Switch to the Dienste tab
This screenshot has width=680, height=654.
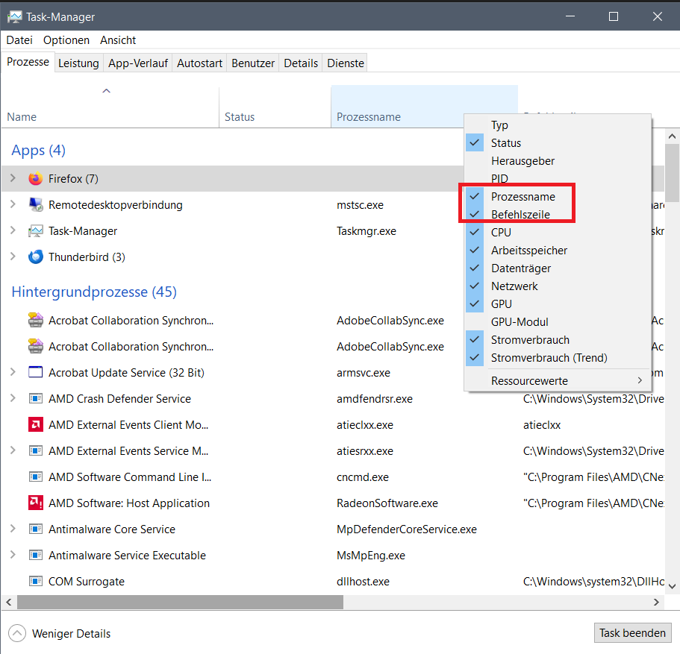pyautogui.click(x=345, y=63)
